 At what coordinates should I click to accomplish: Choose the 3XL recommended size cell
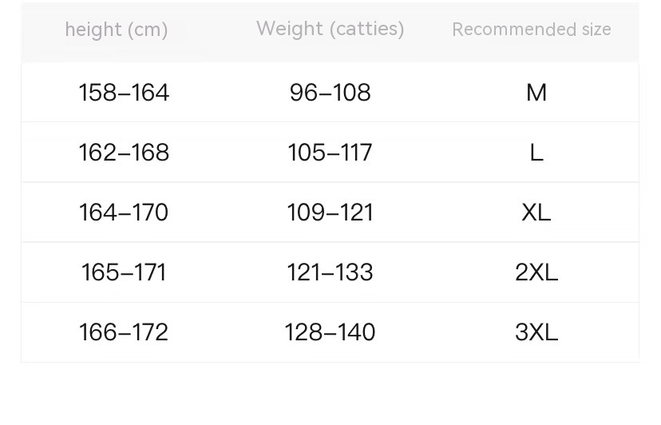click(536, 332)
